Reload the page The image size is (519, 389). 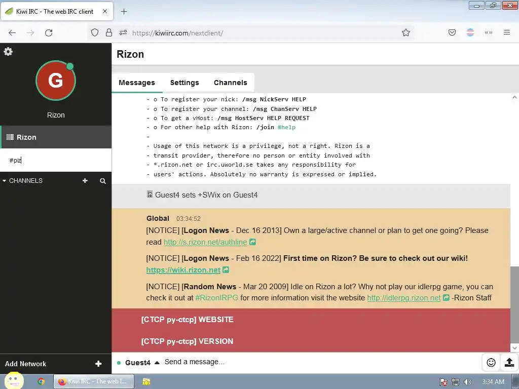49,33
